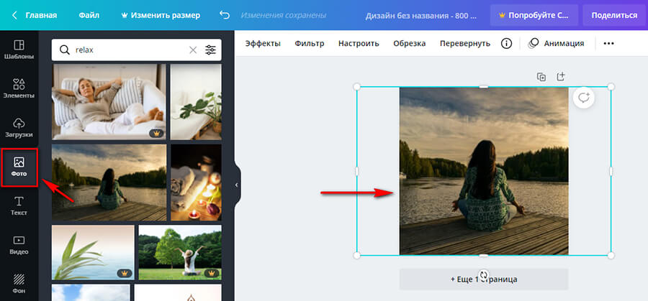Go back with the arrow beside Главная
Screen dimensions: 648x301
pyautogui.click(x=14, y=15)
